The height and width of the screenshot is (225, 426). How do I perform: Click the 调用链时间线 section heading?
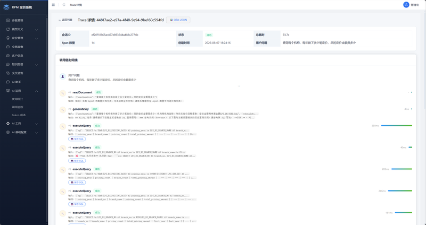click(69, 60)
